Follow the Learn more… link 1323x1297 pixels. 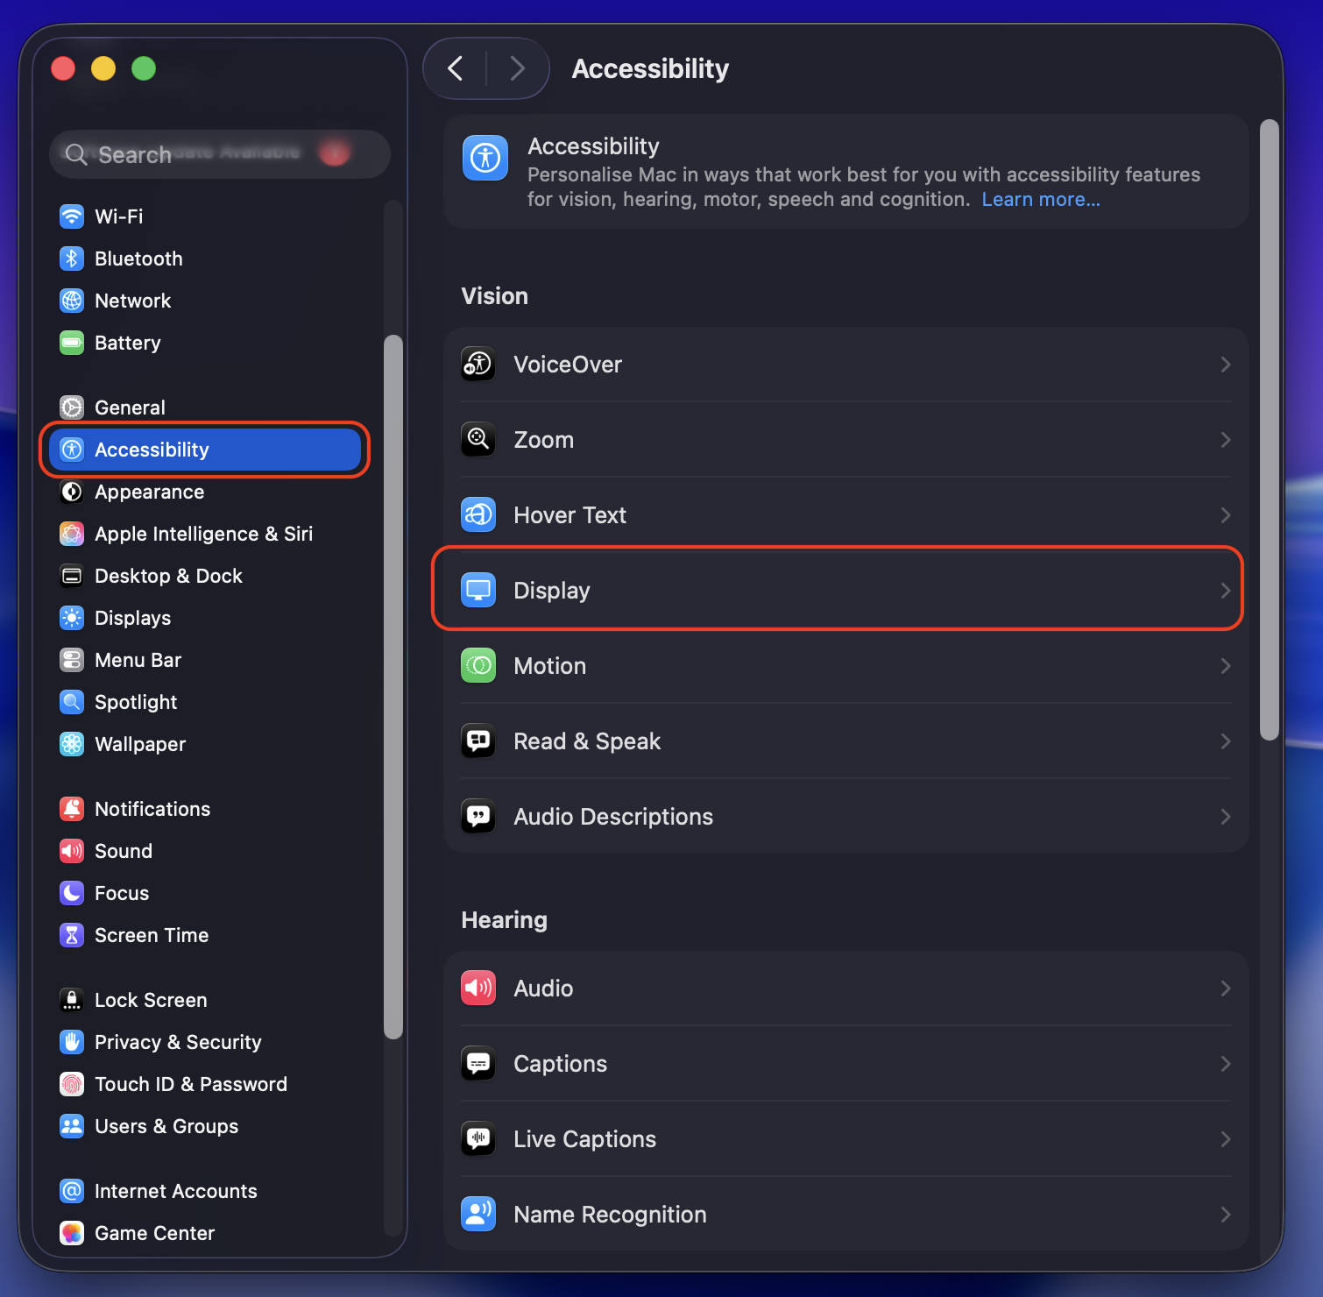pyautogui.click(x=1041, y=199)
